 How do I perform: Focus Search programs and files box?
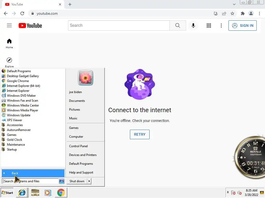[31, 181]
